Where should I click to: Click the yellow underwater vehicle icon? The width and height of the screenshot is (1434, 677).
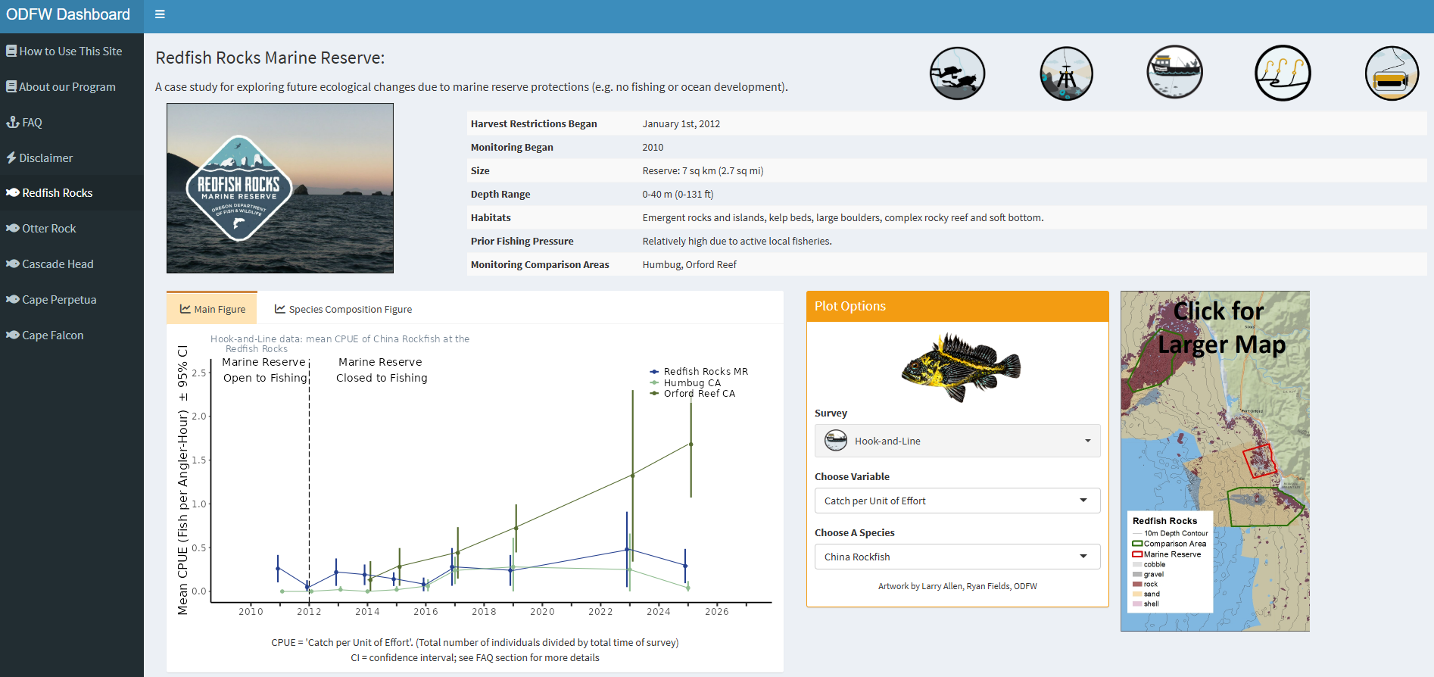pos(1392,73)
